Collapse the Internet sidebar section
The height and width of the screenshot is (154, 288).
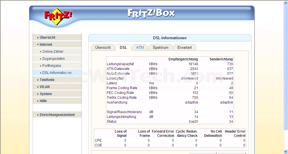[57, 45]
